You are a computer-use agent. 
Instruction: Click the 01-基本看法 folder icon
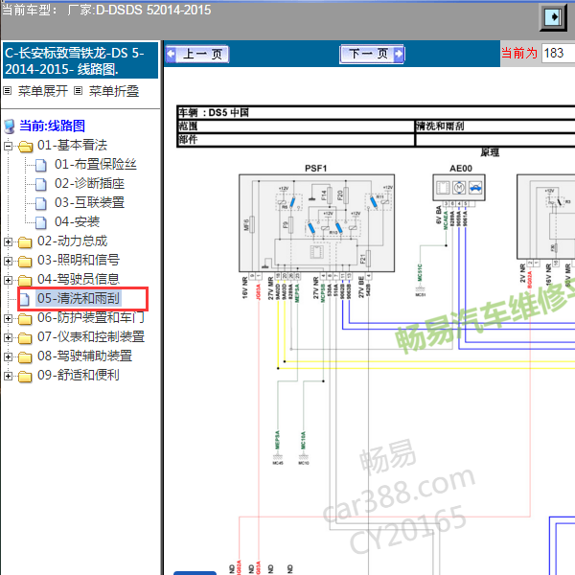[25, 147]
